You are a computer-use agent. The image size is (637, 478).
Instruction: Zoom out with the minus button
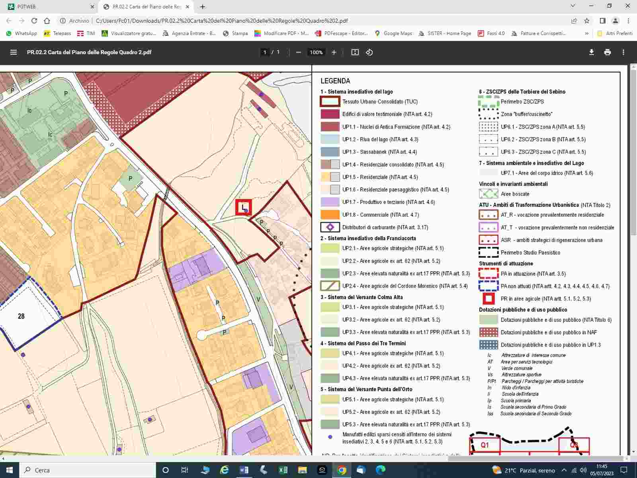tap(298, 52)
